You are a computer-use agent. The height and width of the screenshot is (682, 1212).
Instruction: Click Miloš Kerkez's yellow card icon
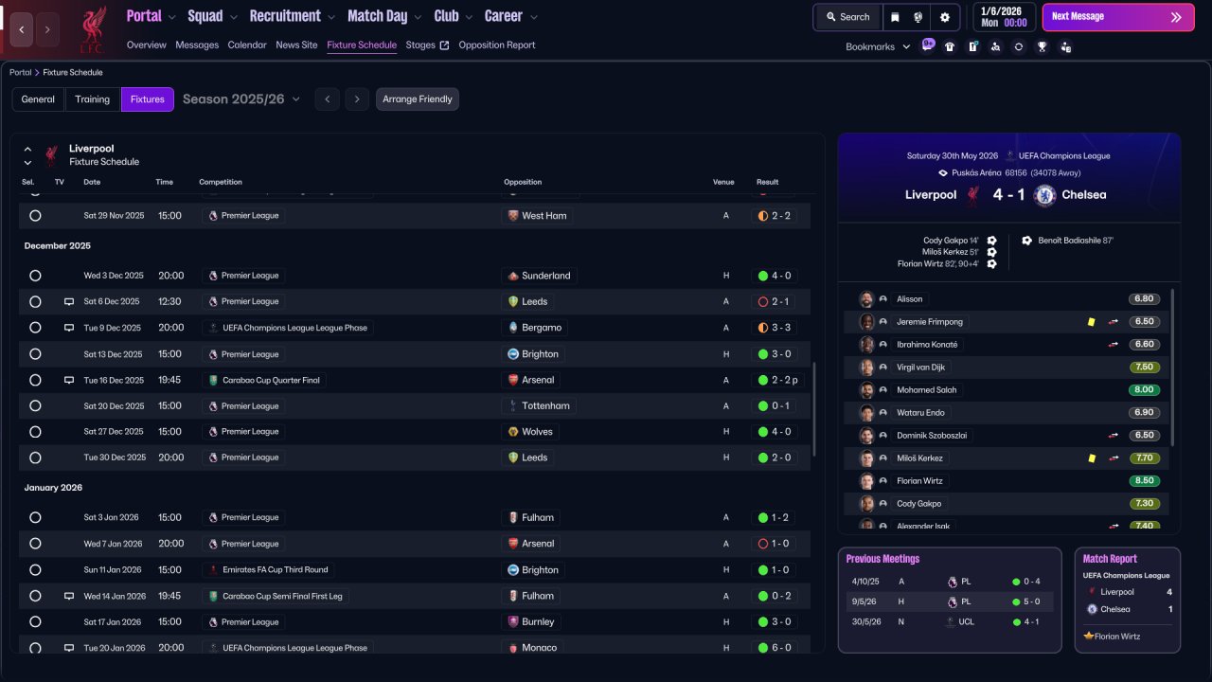1091,458
